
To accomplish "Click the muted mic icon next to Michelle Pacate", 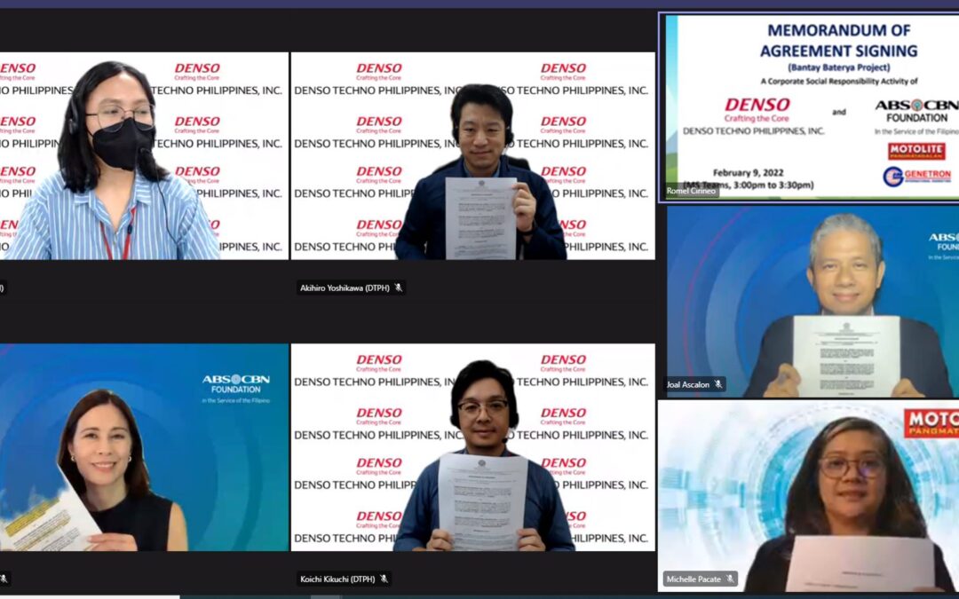I will click(730, 578).
